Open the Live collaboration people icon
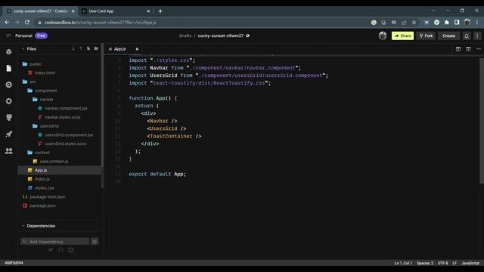 point(8,151)
